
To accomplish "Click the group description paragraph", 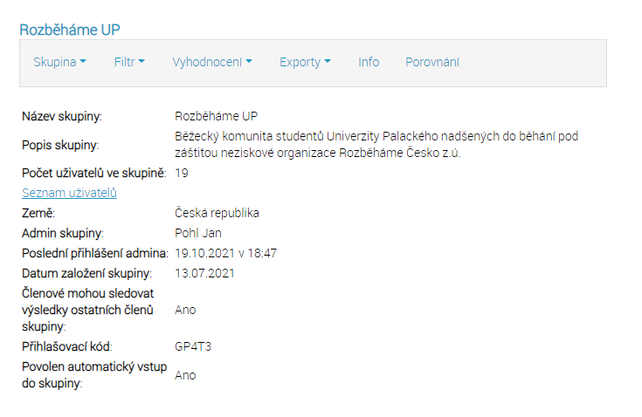I will 376,144.
